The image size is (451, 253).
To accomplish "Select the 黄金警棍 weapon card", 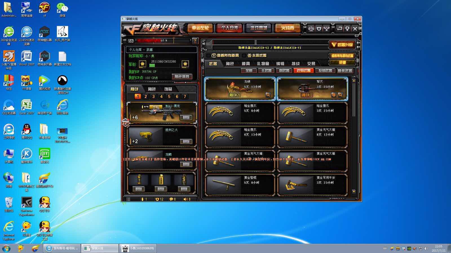I will pyautogui.click(x=240, y=184).
